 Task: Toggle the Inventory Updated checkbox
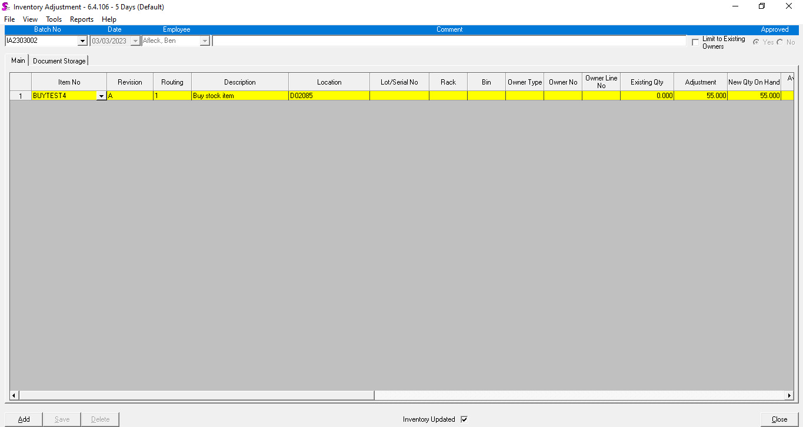pyautogui.click(x=464, y=419)
